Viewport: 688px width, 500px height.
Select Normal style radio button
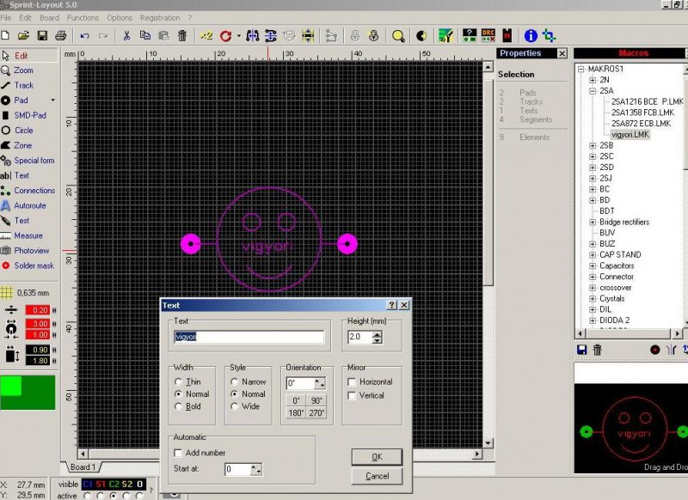click(234, 394)
